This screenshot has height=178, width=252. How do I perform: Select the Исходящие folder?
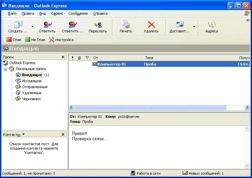32,81
